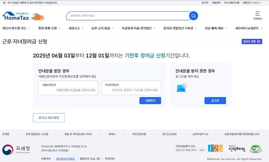Click the HomeTax logo
The image size is (269, 162).
tap(16, 16)
